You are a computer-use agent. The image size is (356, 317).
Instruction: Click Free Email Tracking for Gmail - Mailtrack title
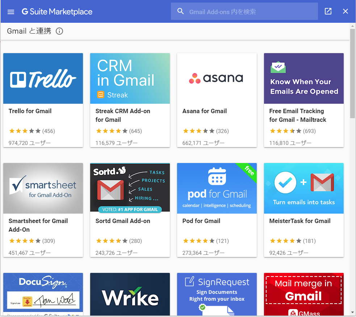pyautogui.click(x=298, y=115)
